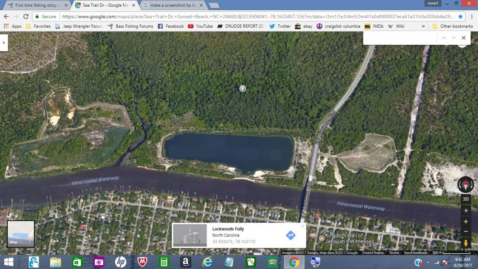478x269 pixels.
Task: Open craigslist columbia bookmark
Action: point(338,26)
